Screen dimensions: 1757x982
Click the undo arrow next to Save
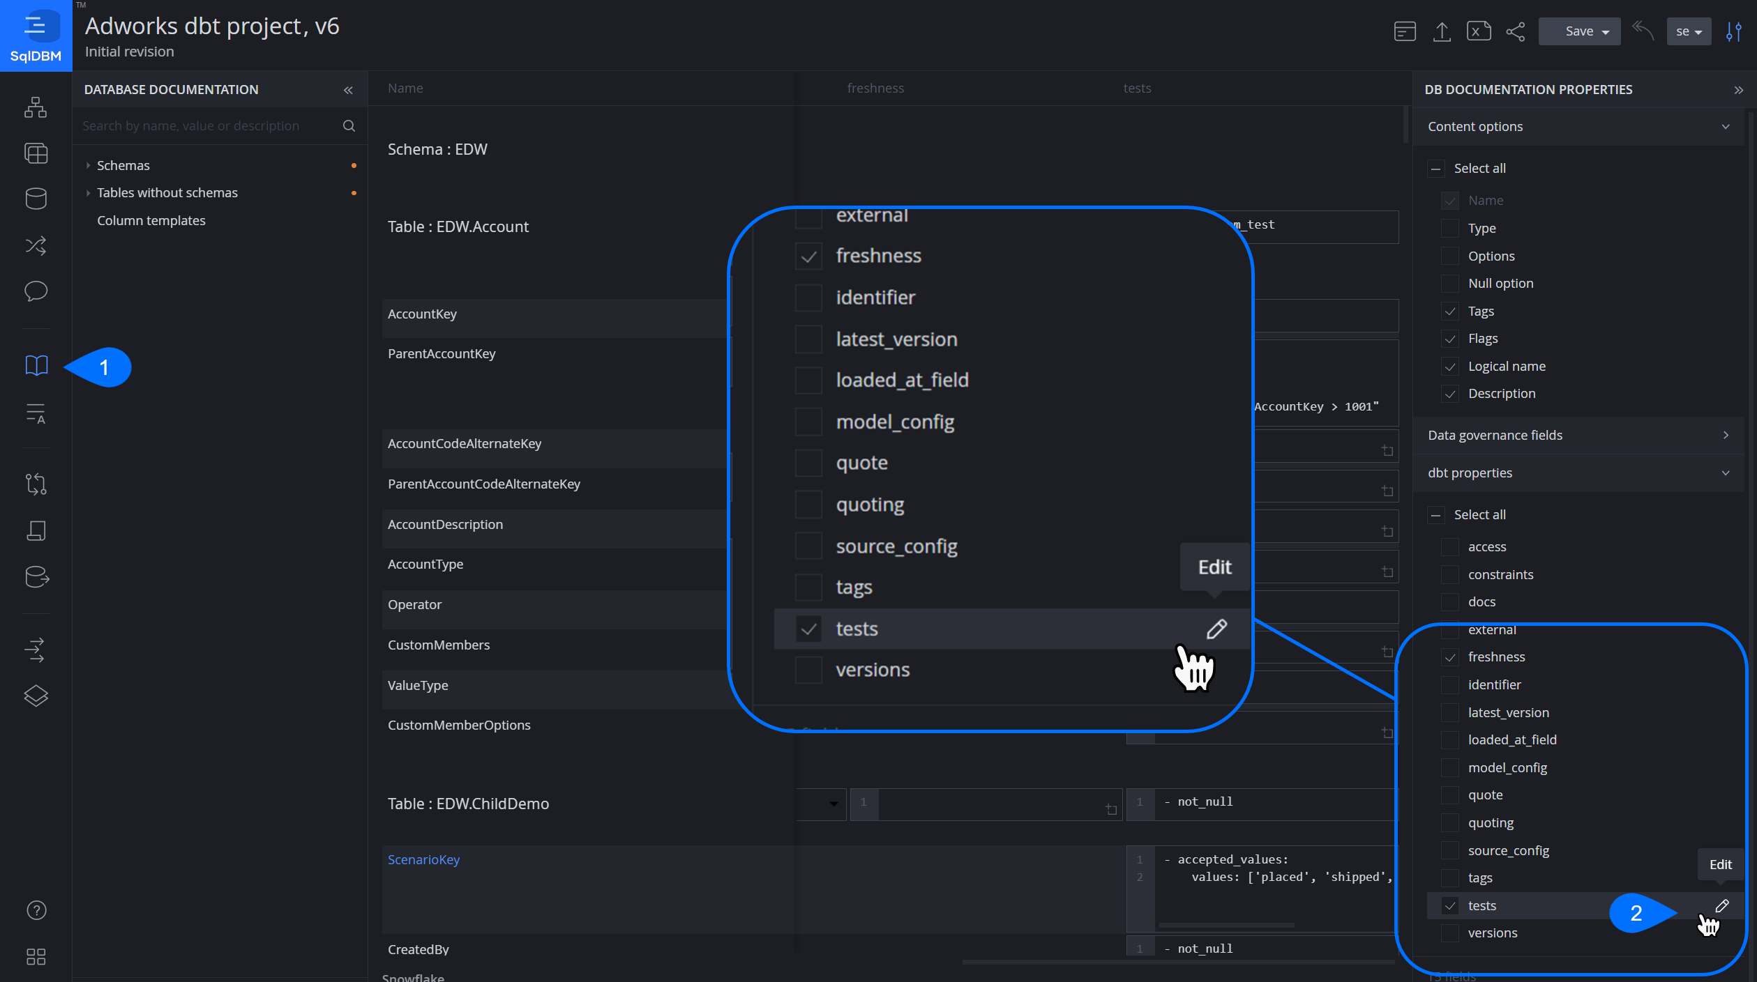(1643, 31)
